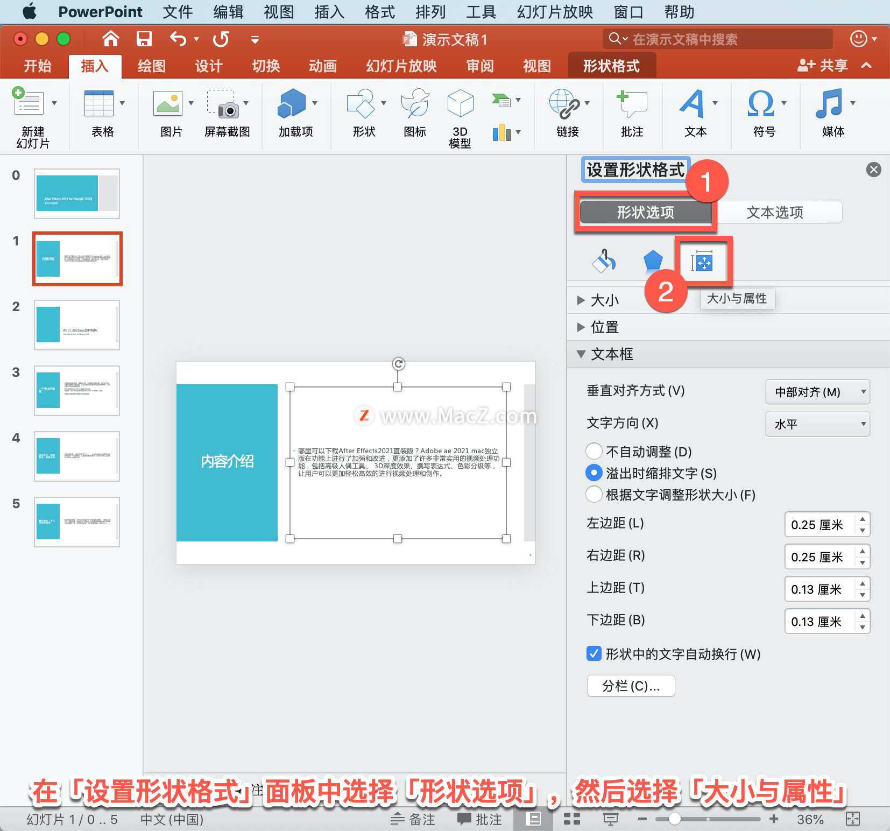The image size is (890, 831).
Task: Insert a SmartArt graphic
Action: pos(501,100)
